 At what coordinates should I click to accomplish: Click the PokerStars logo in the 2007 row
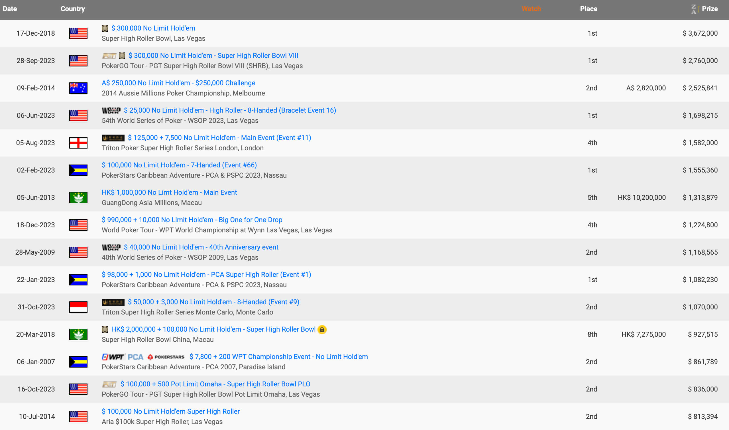(166, 357)
